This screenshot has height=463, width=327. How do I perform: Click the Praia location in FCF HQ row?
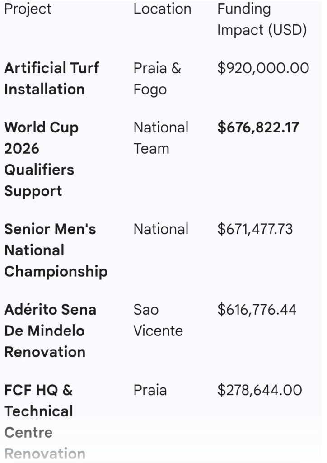[x=150, y=390]
